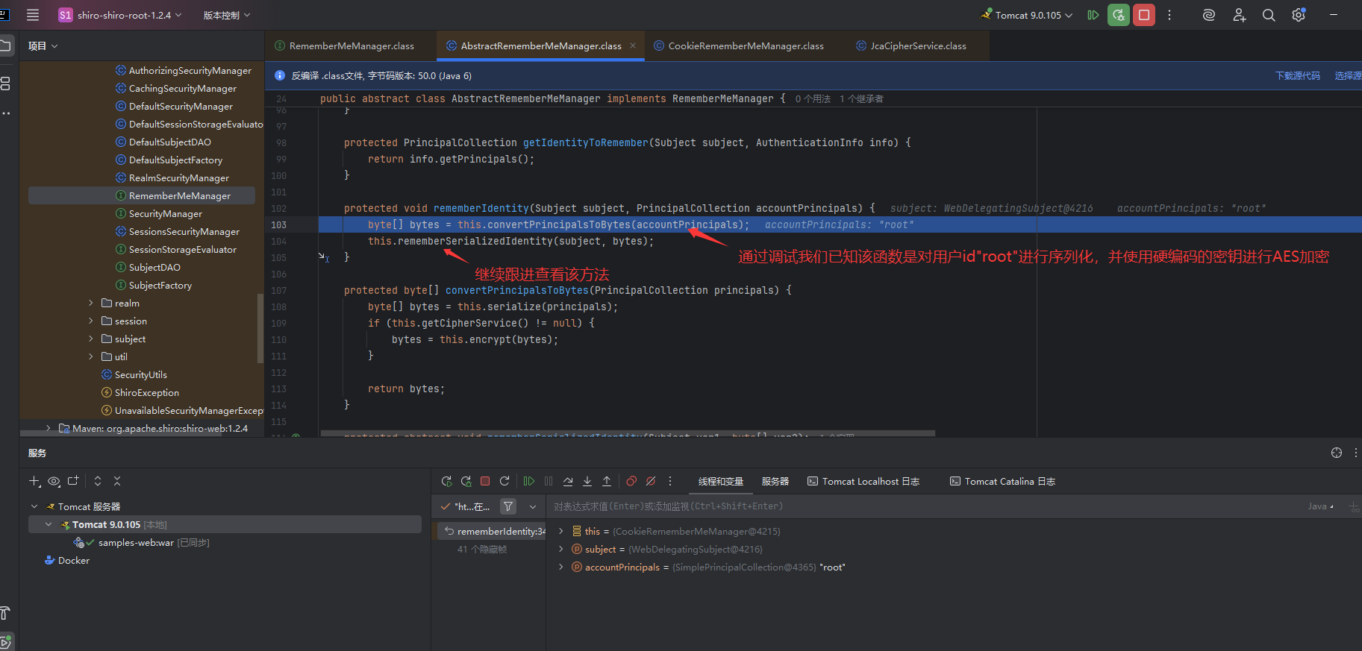Open the Search Everywhere magnifier icon

coord(1268,15)
